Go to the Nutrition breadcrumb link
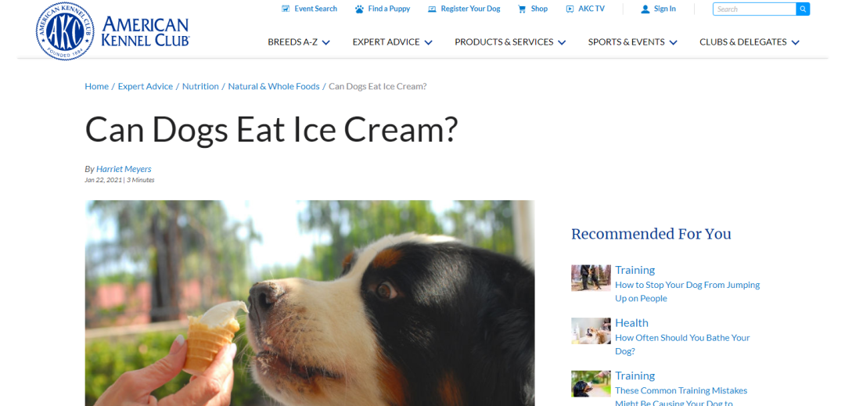The width and height of the screenshot is (845, 406). pyautogui.click(x=200, y=86)
